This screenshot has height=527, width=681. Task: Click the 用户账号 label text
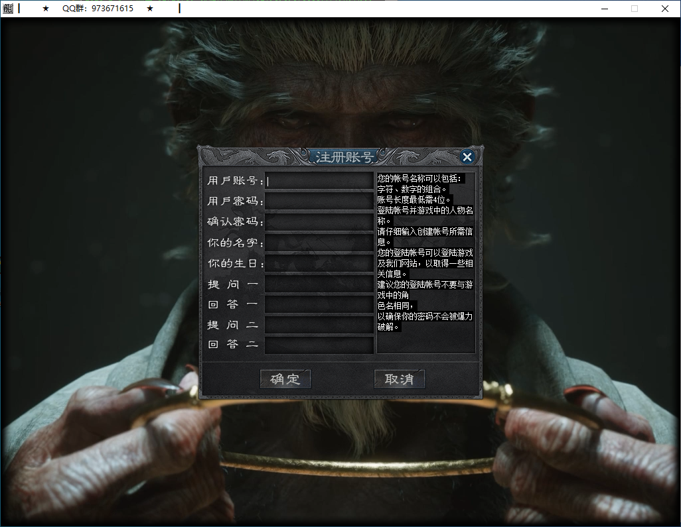[234, 181]
